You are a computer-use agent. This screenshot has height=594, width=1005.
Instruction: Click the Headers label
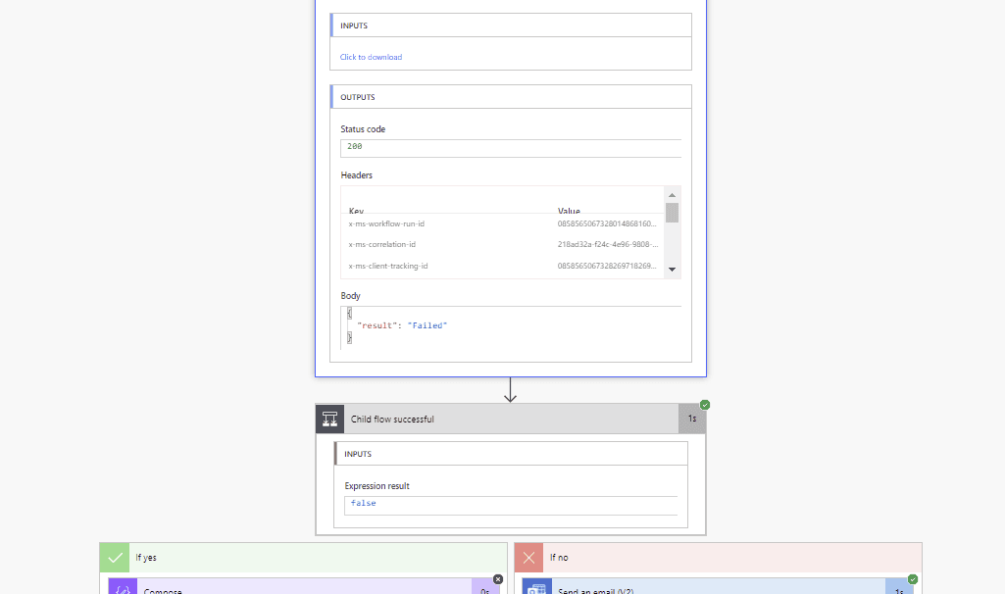pos(356,174)
